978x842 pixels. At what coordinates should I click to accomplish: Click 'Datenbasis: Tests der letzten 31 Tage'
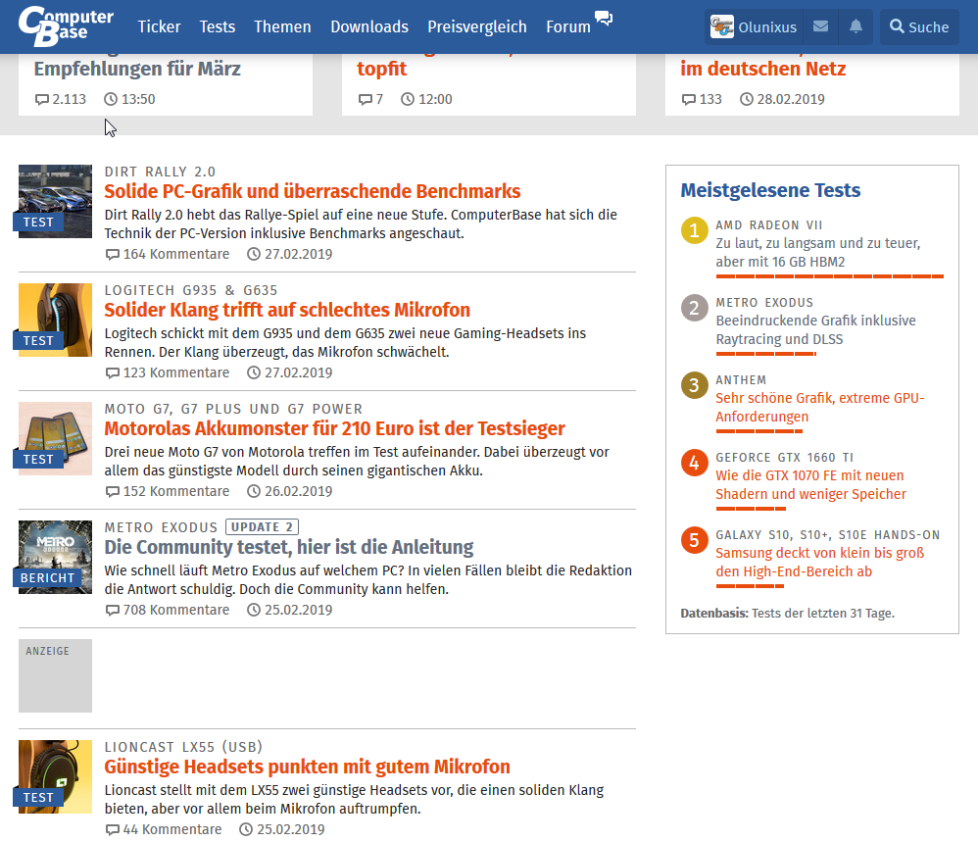tap(787, 613)
